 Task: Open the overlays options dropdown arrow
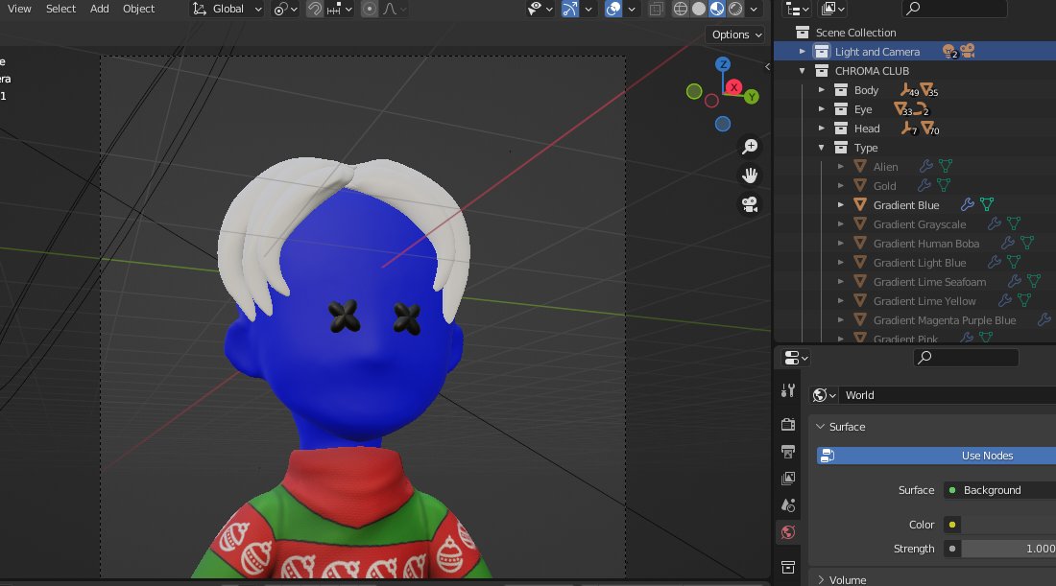631,9
